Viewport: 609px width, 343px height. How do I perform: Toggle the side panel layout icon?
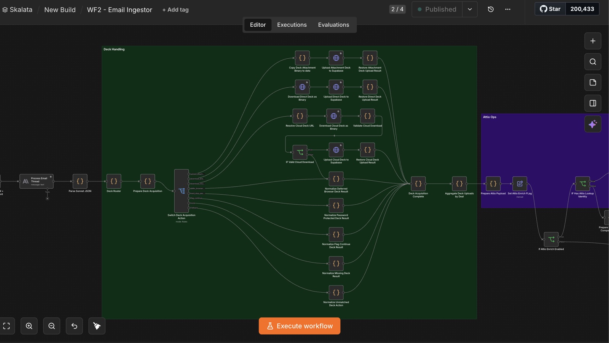593,103
